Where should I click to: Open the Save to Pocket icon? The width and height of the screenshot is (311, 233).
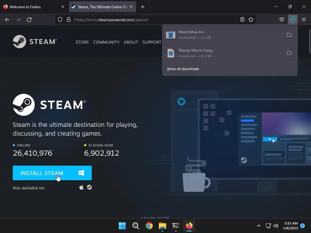click(282, 19)
